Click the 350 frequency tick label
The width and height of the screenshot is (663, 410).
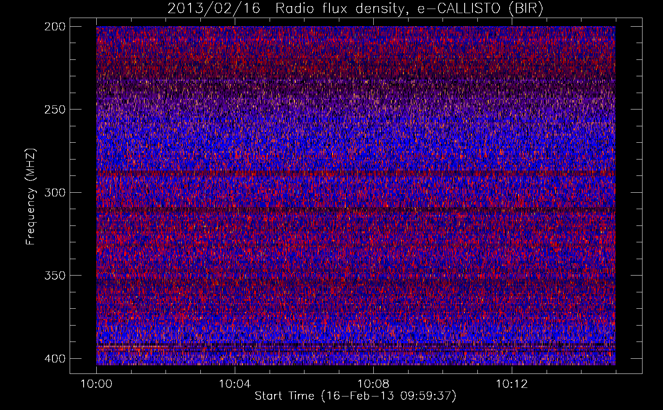pyautogui.click(x=55, y=275)
